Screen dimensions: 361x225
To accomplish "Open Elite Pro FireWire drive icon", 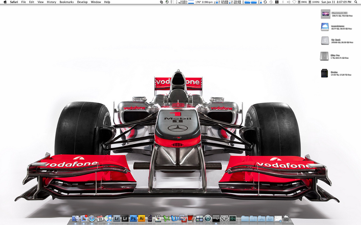I will coord(324,56).
